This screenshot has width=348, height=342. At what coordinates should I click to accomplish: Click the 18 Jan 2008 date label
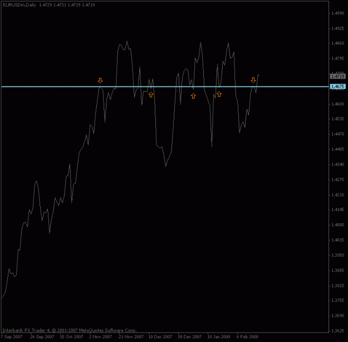click(x=219, y=336)
